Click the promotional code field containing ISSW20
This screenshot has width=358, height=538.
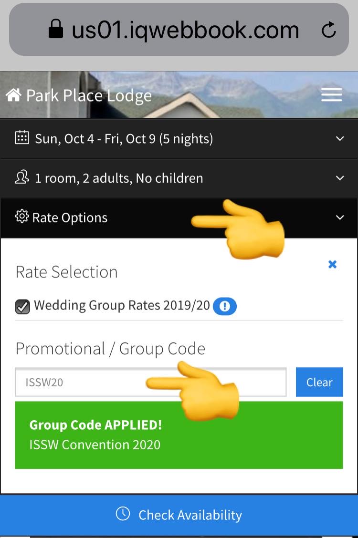coord(151,382)
